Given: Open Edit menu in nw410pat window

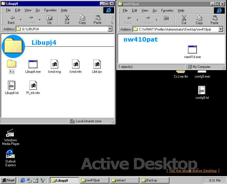Looking at the screenshot, I should 134,10.
